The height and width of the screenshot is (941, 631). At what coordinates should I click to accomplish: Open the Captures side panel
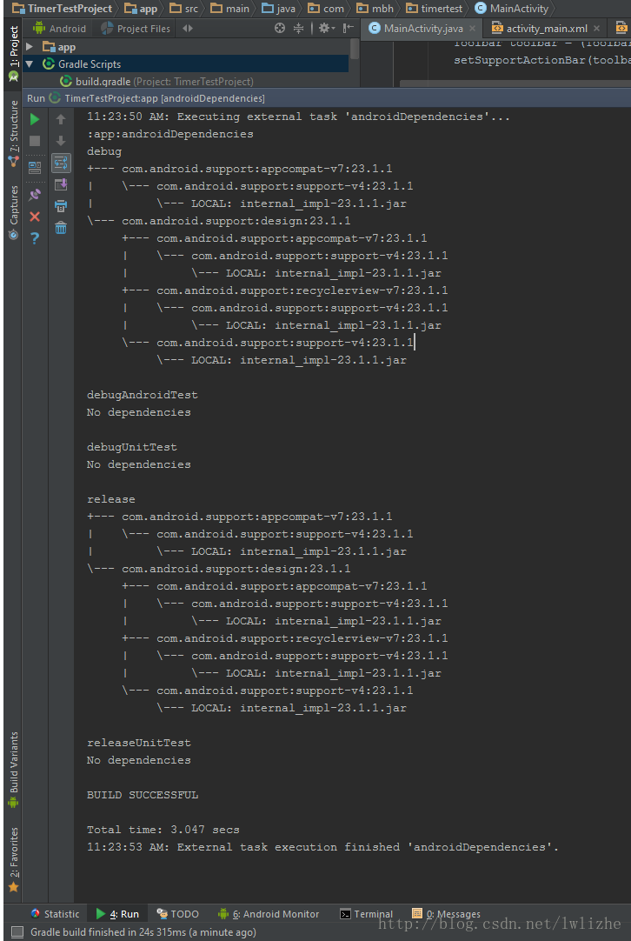[x=13, y=212]
